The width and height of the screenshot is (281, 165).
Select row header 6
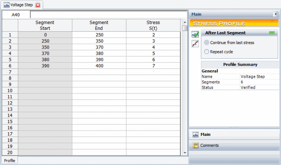coord(10,66)
